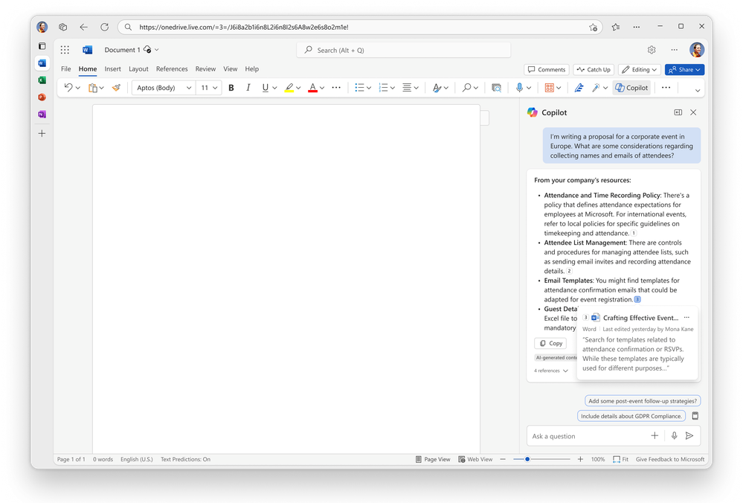Expand the paste options arrow
The width and height of the screenshot is (743, 503).
tap(101, 88)
